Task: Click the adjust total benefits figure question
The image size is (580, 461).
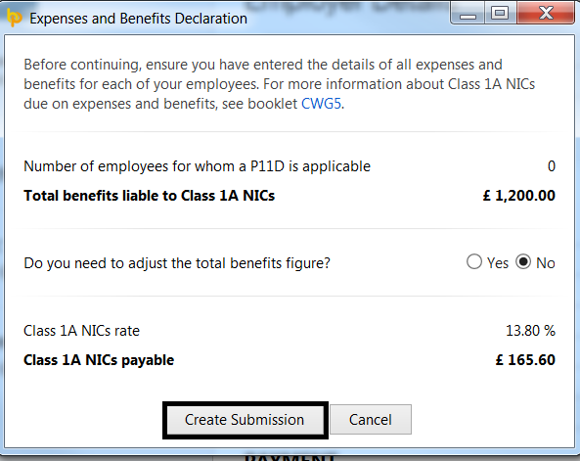Action: (x=177, y=263)
